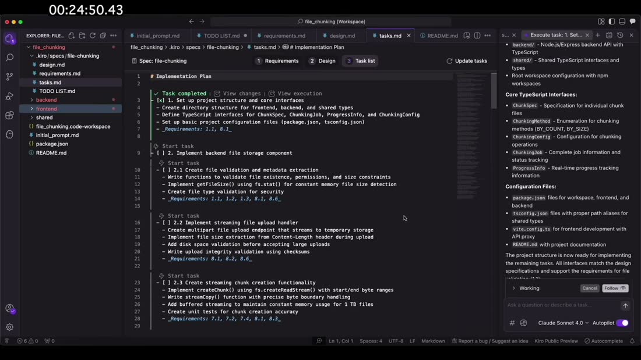Uncheck the completed task 1 checkbox
Screen dimensions: 641x360
pyautogui.click(x=161, y=101)
